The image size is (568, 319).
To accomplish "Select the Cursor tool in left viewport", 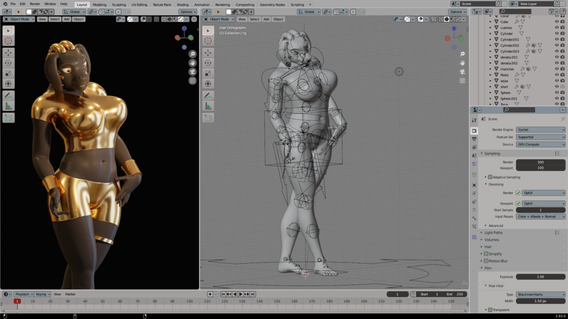I will (x=8, y=41).
